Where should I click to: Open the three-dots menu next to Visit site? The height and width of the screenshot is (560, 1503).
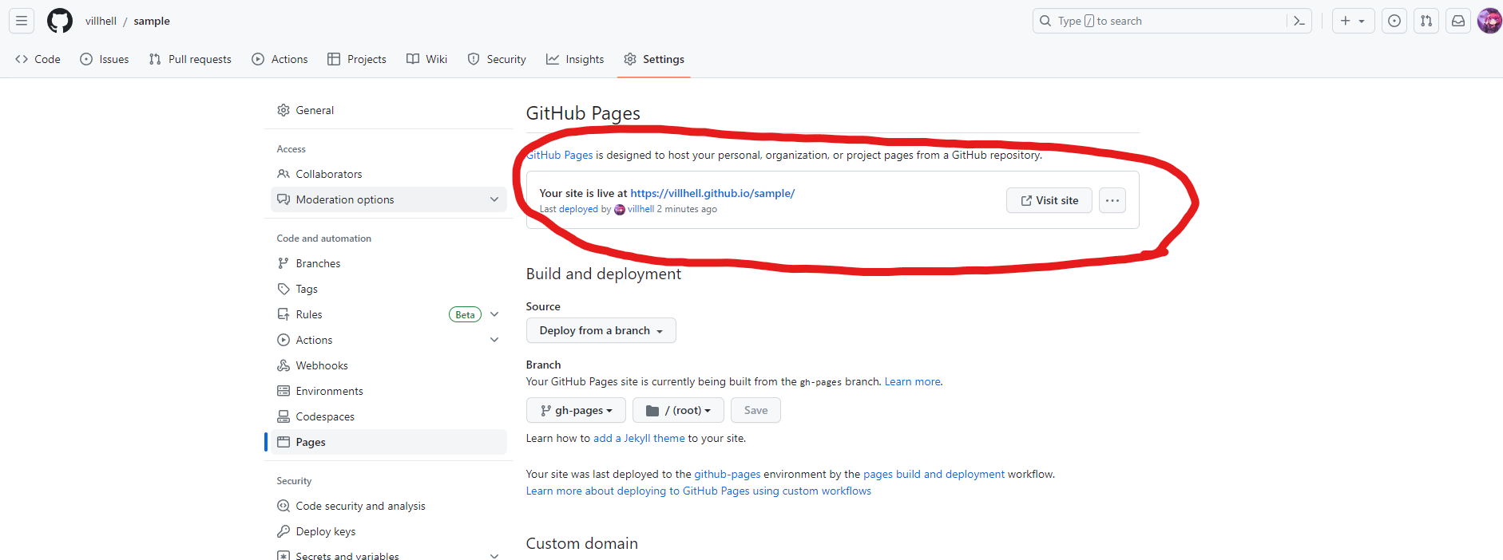(1112, 200)
